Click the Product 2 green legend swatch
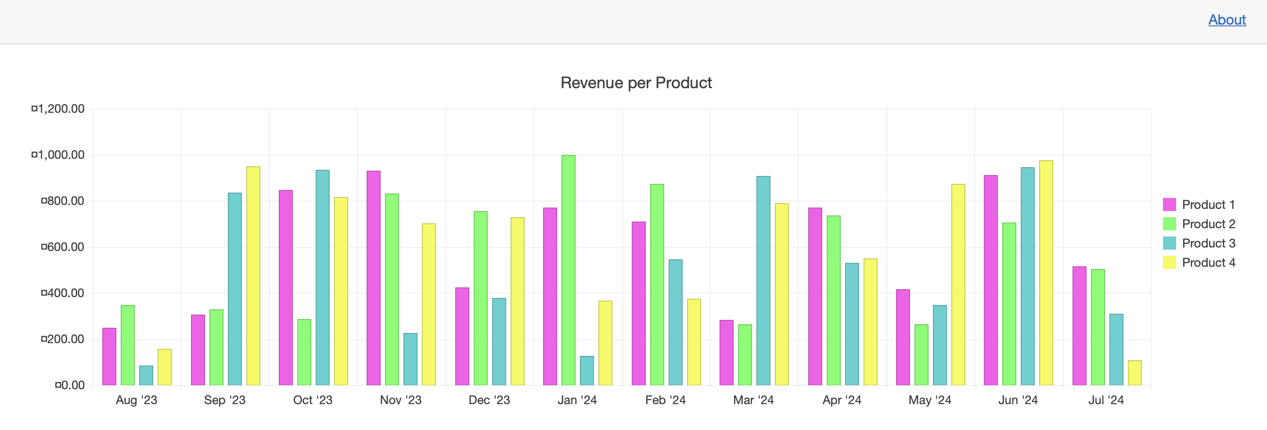This screenshot has height=430, width=1267. (x=1169, y=224)
